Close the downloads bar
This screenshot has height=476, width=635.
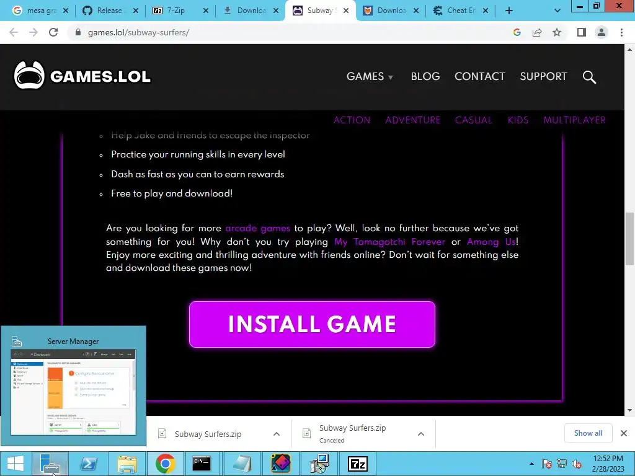(624, 433)
